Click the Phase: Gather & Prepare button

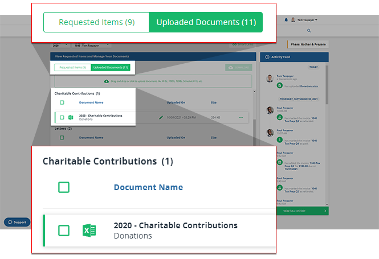pyautogui.click(x=308, y=44)
